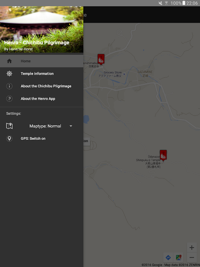Tap the Home house icon
The height and width of the screenshot is (267, 200).
click(9, 61)
